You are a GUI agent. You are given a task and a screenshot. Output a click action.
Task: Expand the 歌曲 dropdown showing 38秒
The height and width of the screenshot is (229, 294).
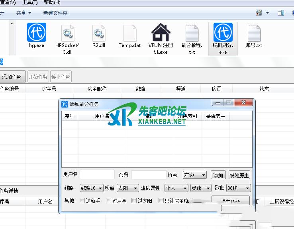coord(238,188)
